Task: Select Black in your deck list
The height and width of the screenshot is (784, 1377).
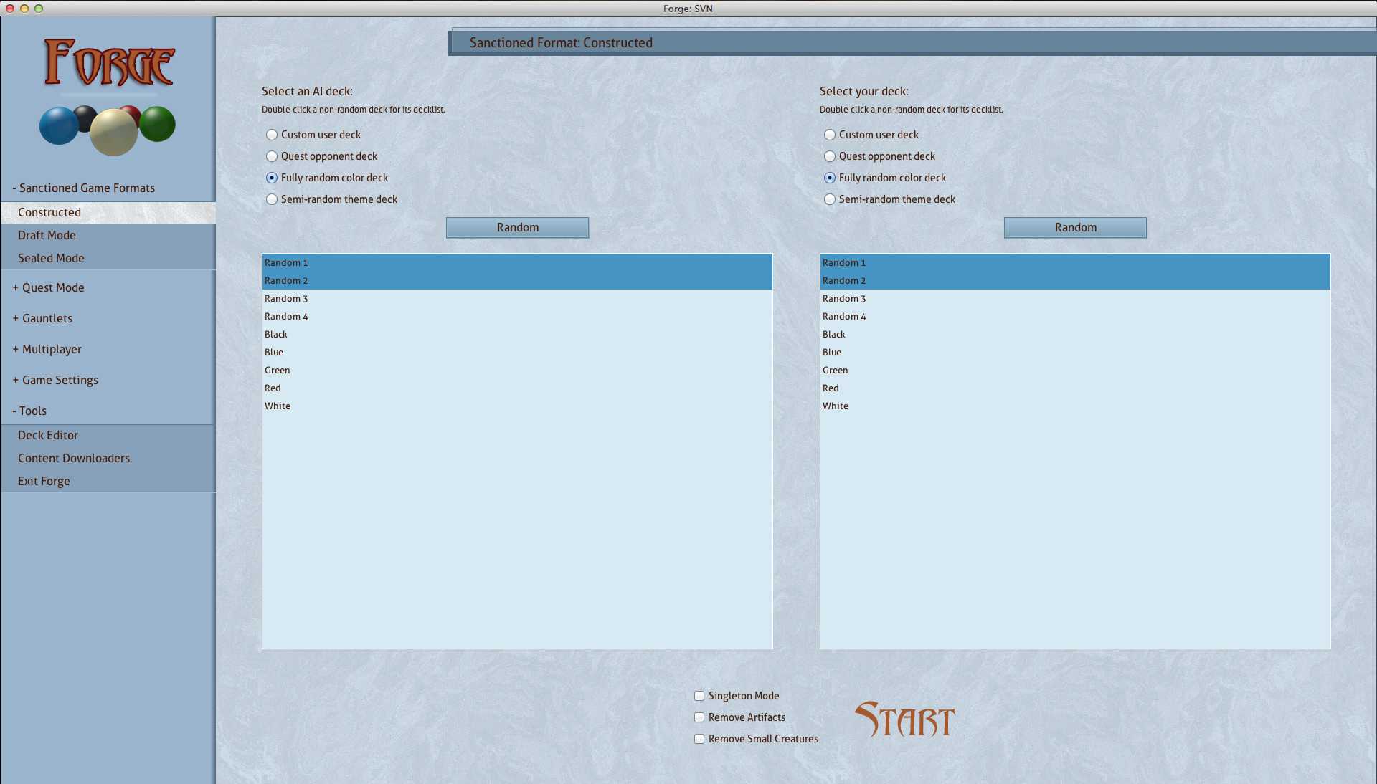Action: tap(834, 335)
